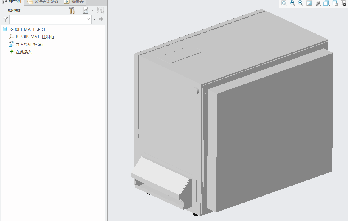Click the import feature icon beside 导入特征

(12, 44)
